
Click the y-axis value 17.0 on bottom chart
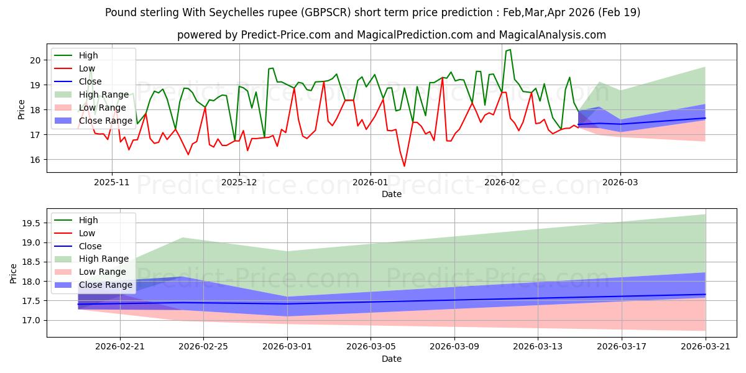coord(32,321)
